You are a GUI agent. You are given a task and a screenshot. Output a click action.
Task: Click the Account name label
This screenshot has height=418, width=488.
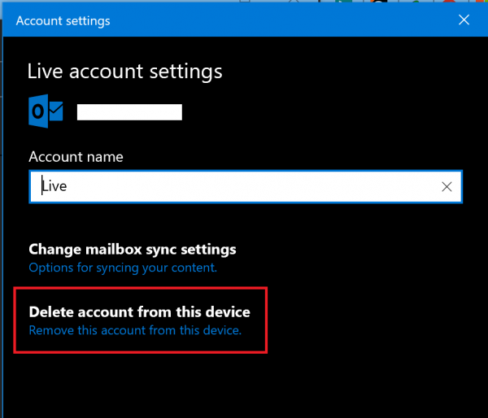tap(76, 157)
